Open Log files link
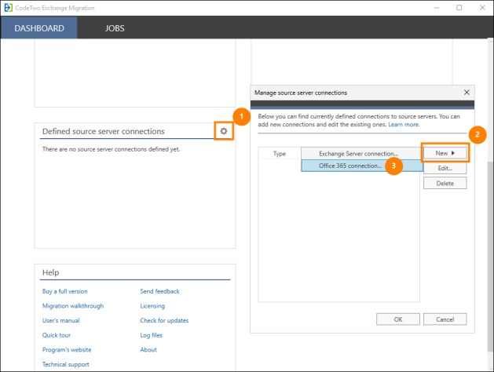 click(x=152, y=335)
